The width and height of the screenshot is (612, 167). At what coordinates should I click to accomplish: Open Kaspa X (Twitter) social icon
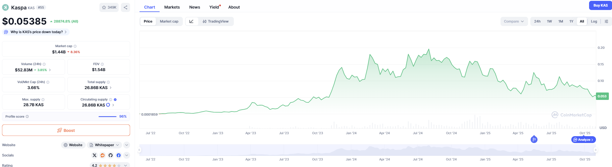coord(95,155)
